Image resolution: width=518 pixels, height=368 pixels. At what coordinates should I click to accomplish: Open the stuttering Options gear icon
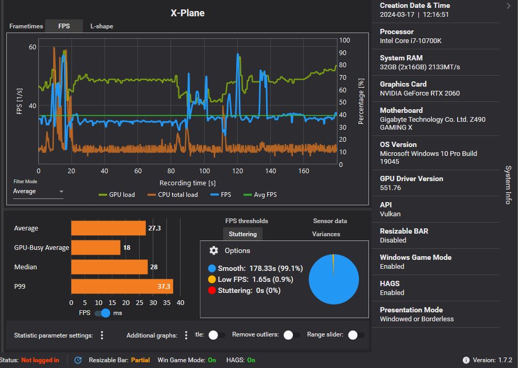click(214, 250)
